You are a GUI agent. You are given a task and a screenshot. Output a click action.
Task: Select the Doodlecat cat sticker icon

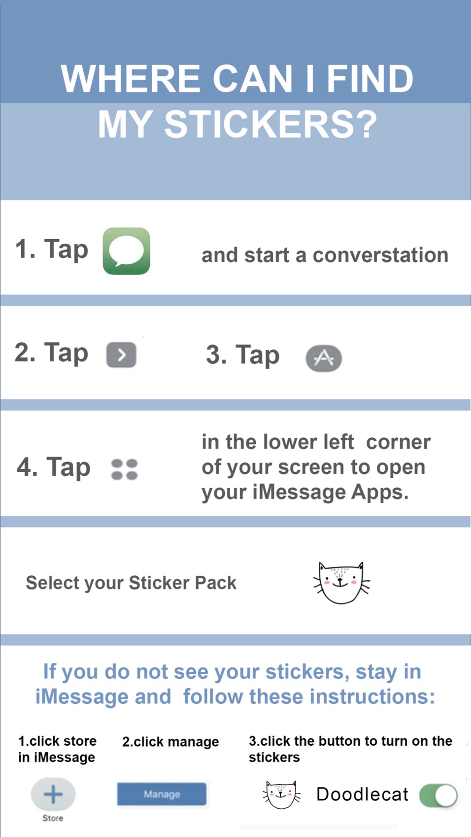(x=341, y=583)
